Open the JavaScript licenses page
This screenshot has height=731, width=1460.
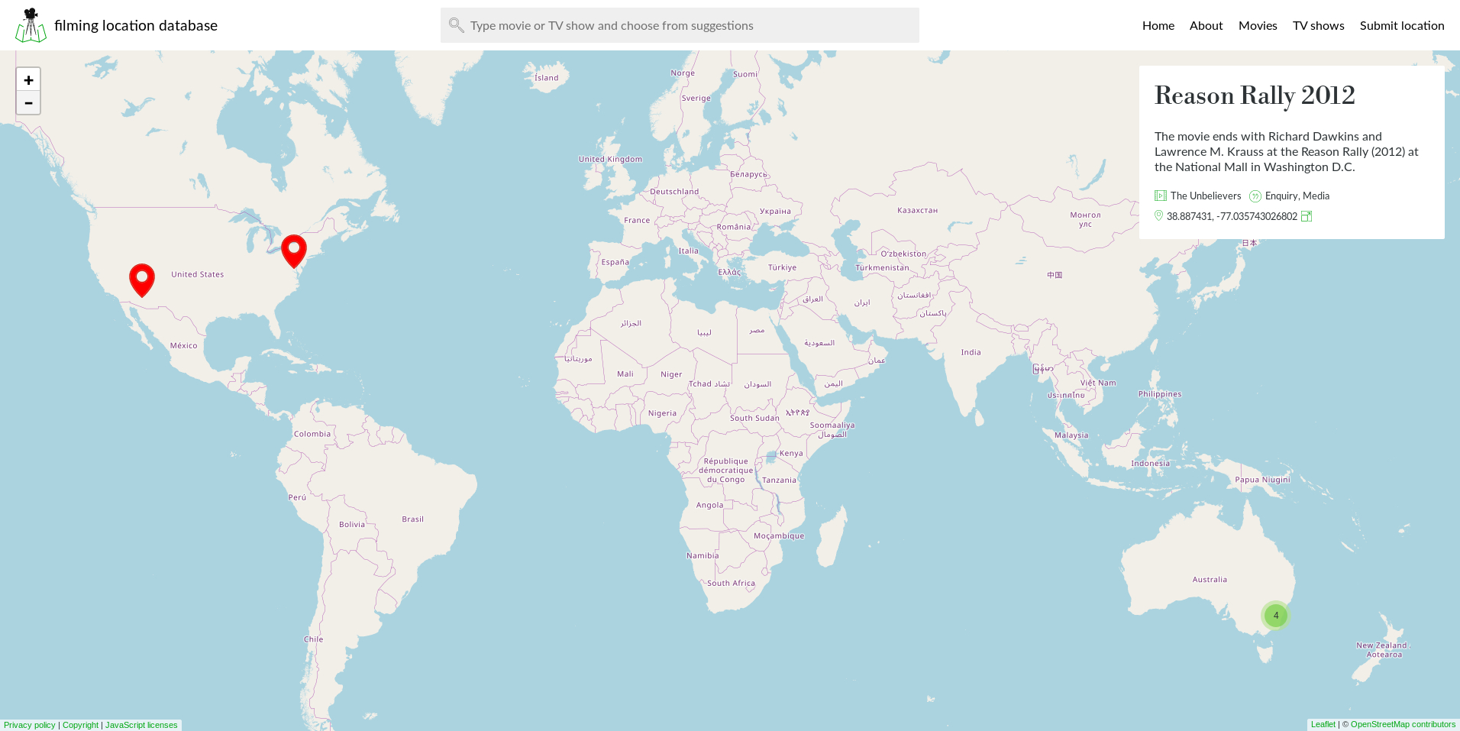click(142, 724)
